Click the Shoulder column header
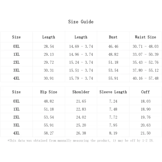Viewport: 162px width, 162px height. click(x=81, y=92)
